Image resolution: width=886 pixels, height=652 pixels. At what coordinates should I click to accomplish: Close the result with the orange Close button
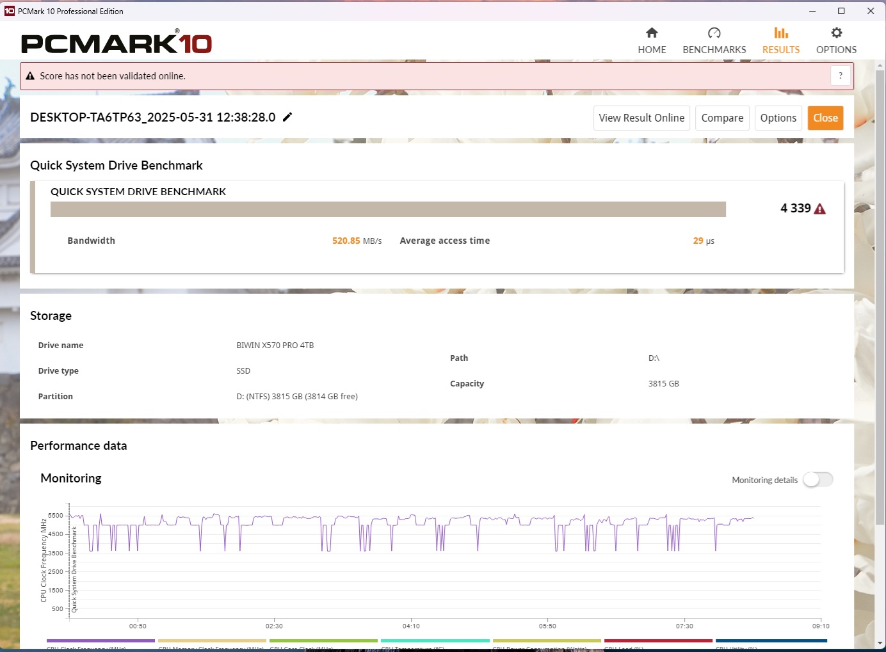tap(825, 118)
